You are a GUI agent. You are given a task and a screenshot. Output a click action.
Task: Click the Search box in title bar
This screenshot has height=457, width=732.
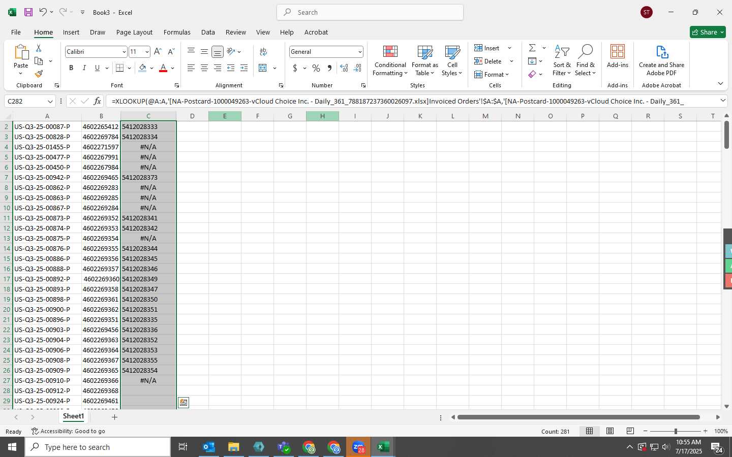click(x=370, y=12)
